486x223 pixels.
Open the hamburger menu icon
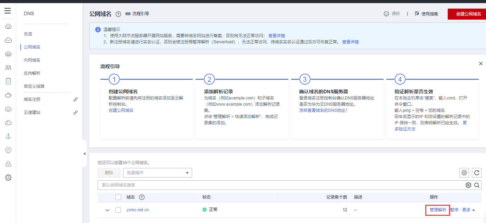8,11
